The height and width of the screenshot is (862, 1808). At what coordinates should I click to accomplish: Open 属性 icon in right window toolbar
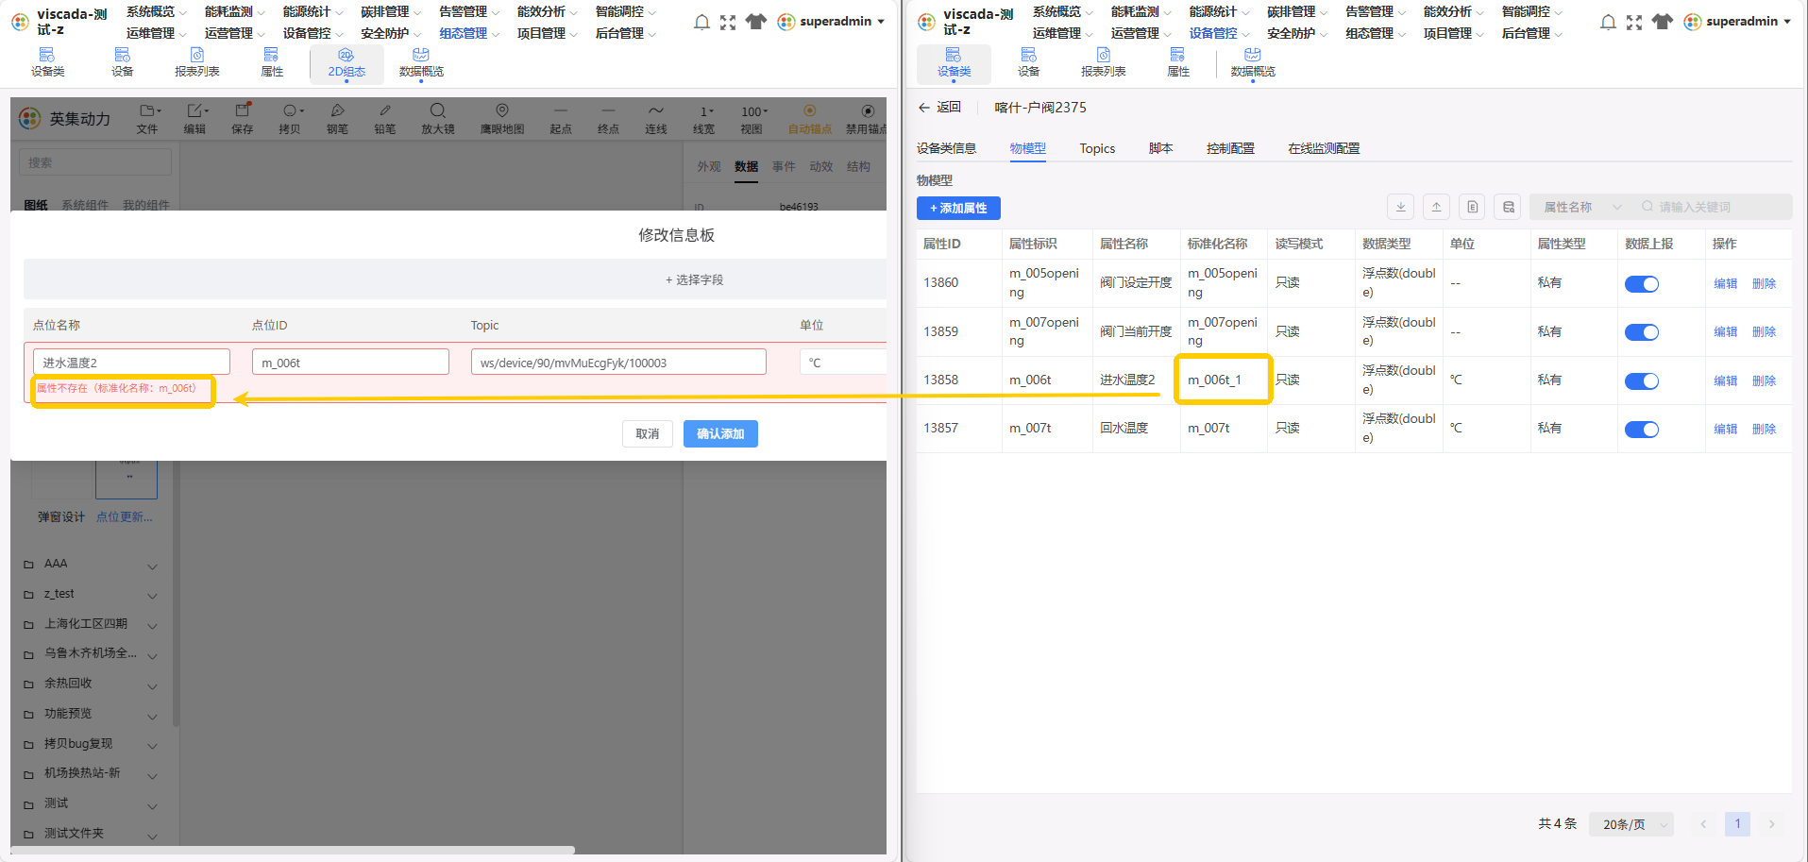(x=1177, y=62)
